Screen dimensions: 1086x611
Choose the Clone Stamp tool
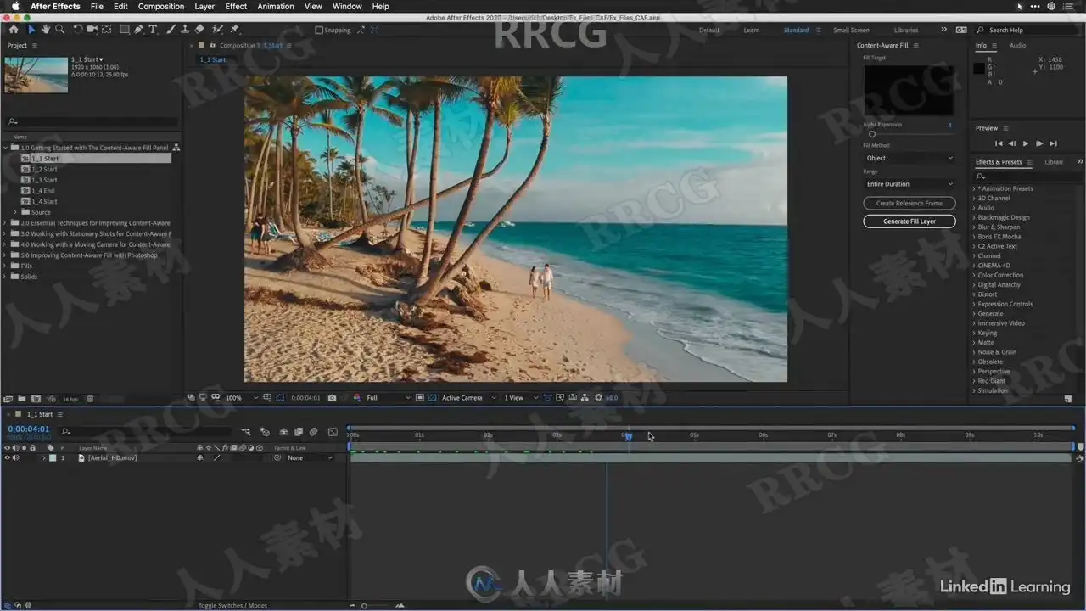pyautogui.click(x=184, y=30)
